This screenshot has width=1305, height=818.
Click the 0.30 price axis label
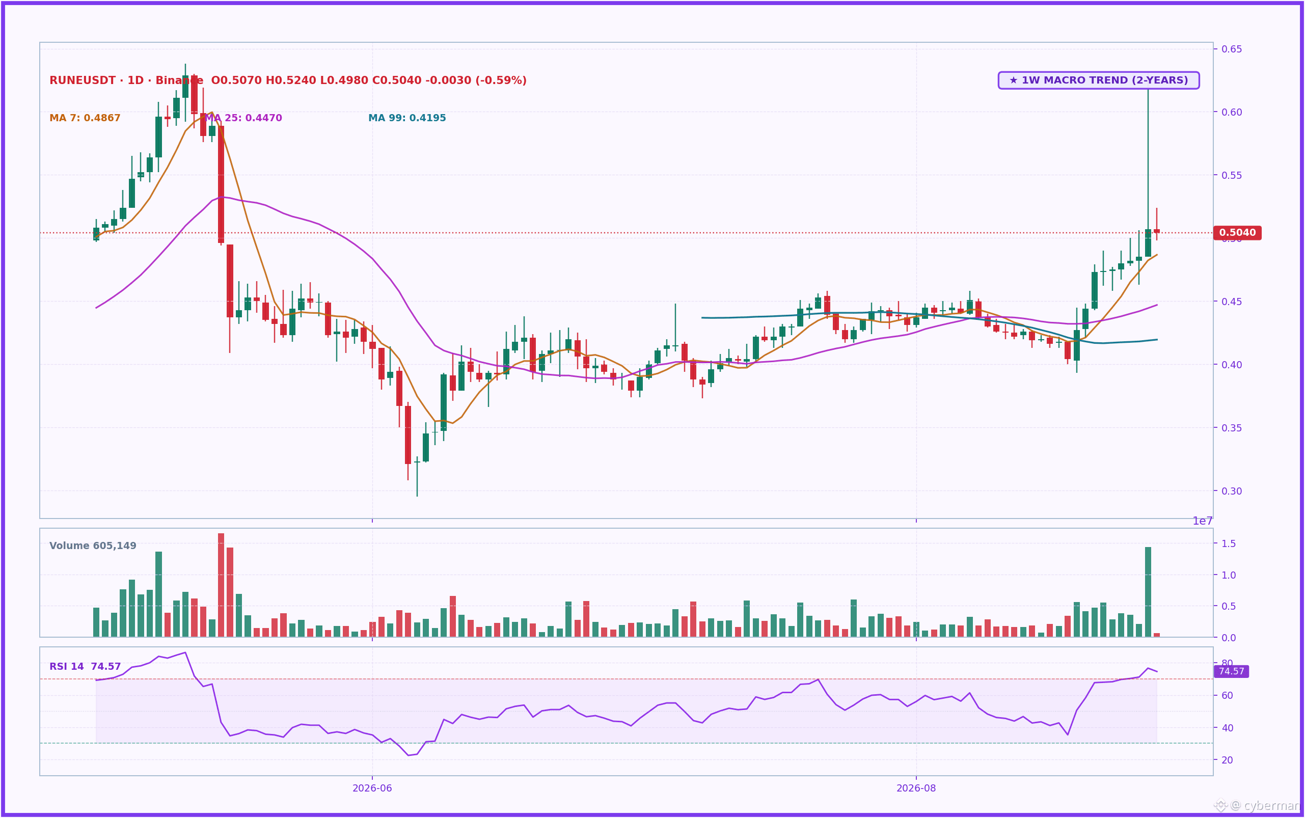(1232, 491)
